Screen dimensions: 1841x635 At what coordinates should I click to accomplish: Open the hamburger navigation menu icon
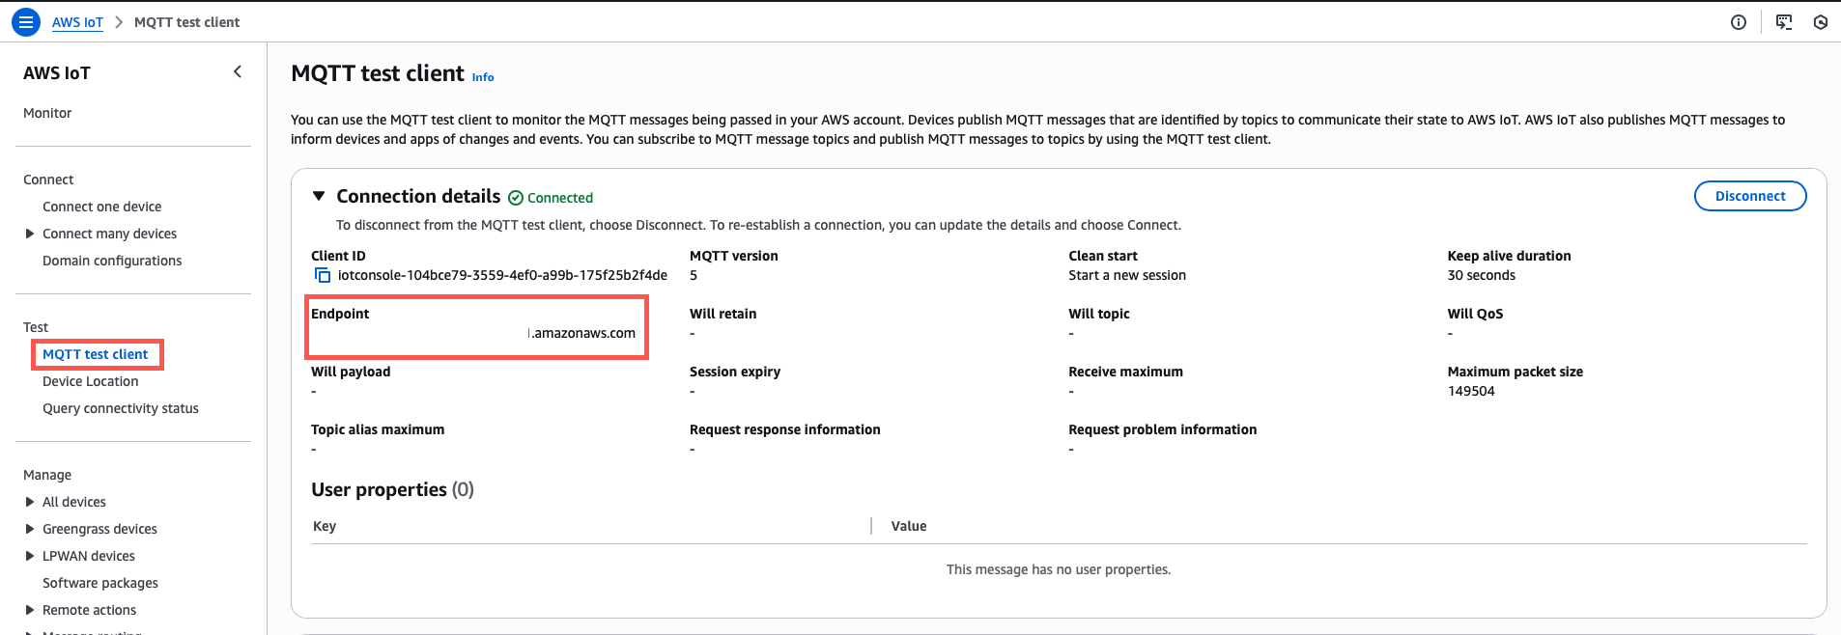(26, 21)
